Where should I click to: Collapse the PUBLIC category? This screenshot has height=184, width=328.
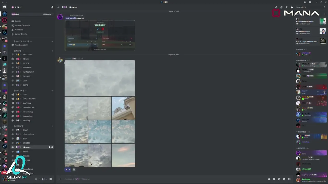(18, 126)
